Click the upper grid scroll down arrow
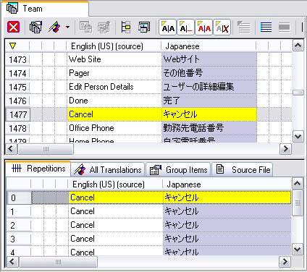This screenshot has height=272, width=307. click(298, 137)
